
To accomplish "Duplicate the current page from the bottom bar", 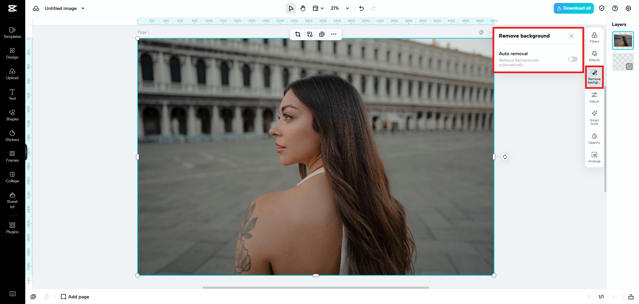I will point(33,296).
